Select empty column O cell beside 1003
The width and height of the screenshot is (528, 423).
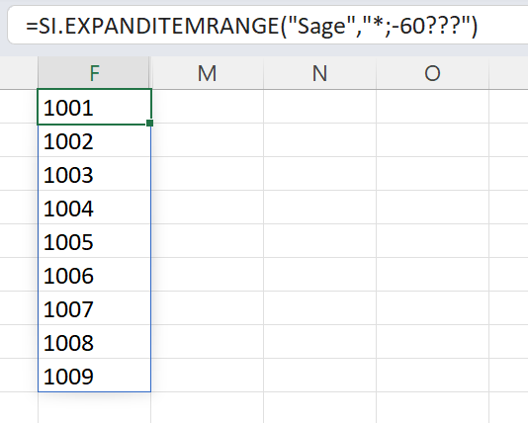(432, 174)
